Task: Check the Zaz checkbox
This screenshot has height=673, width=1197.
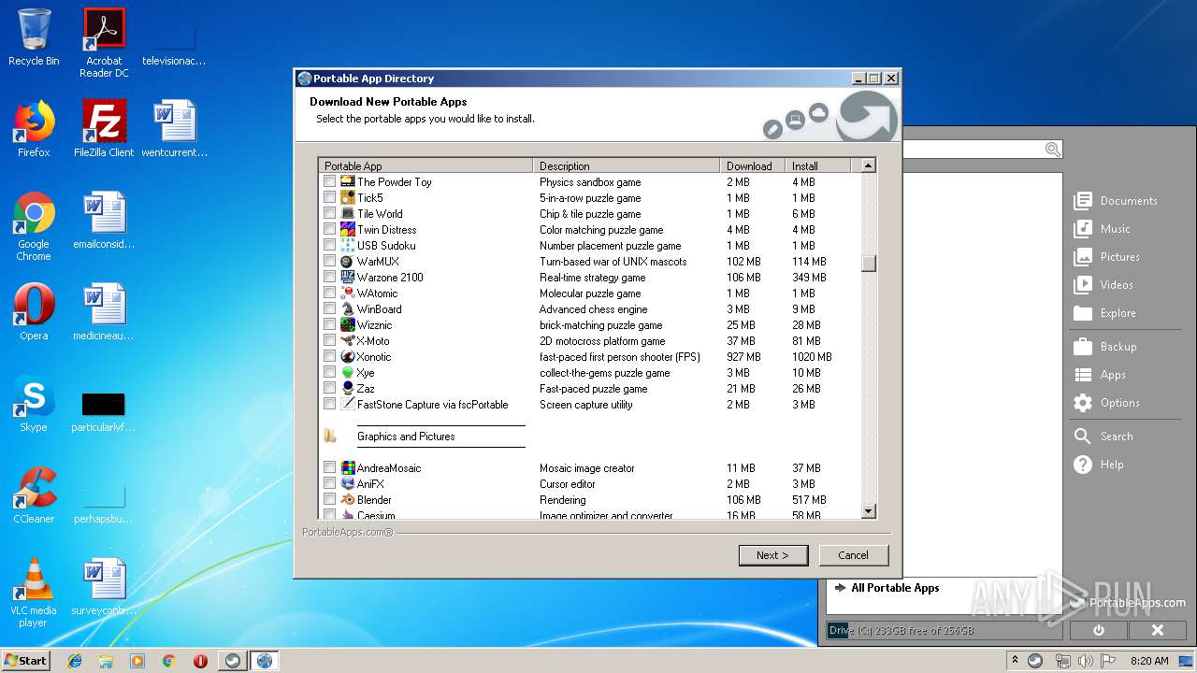Action: [329, 389]
